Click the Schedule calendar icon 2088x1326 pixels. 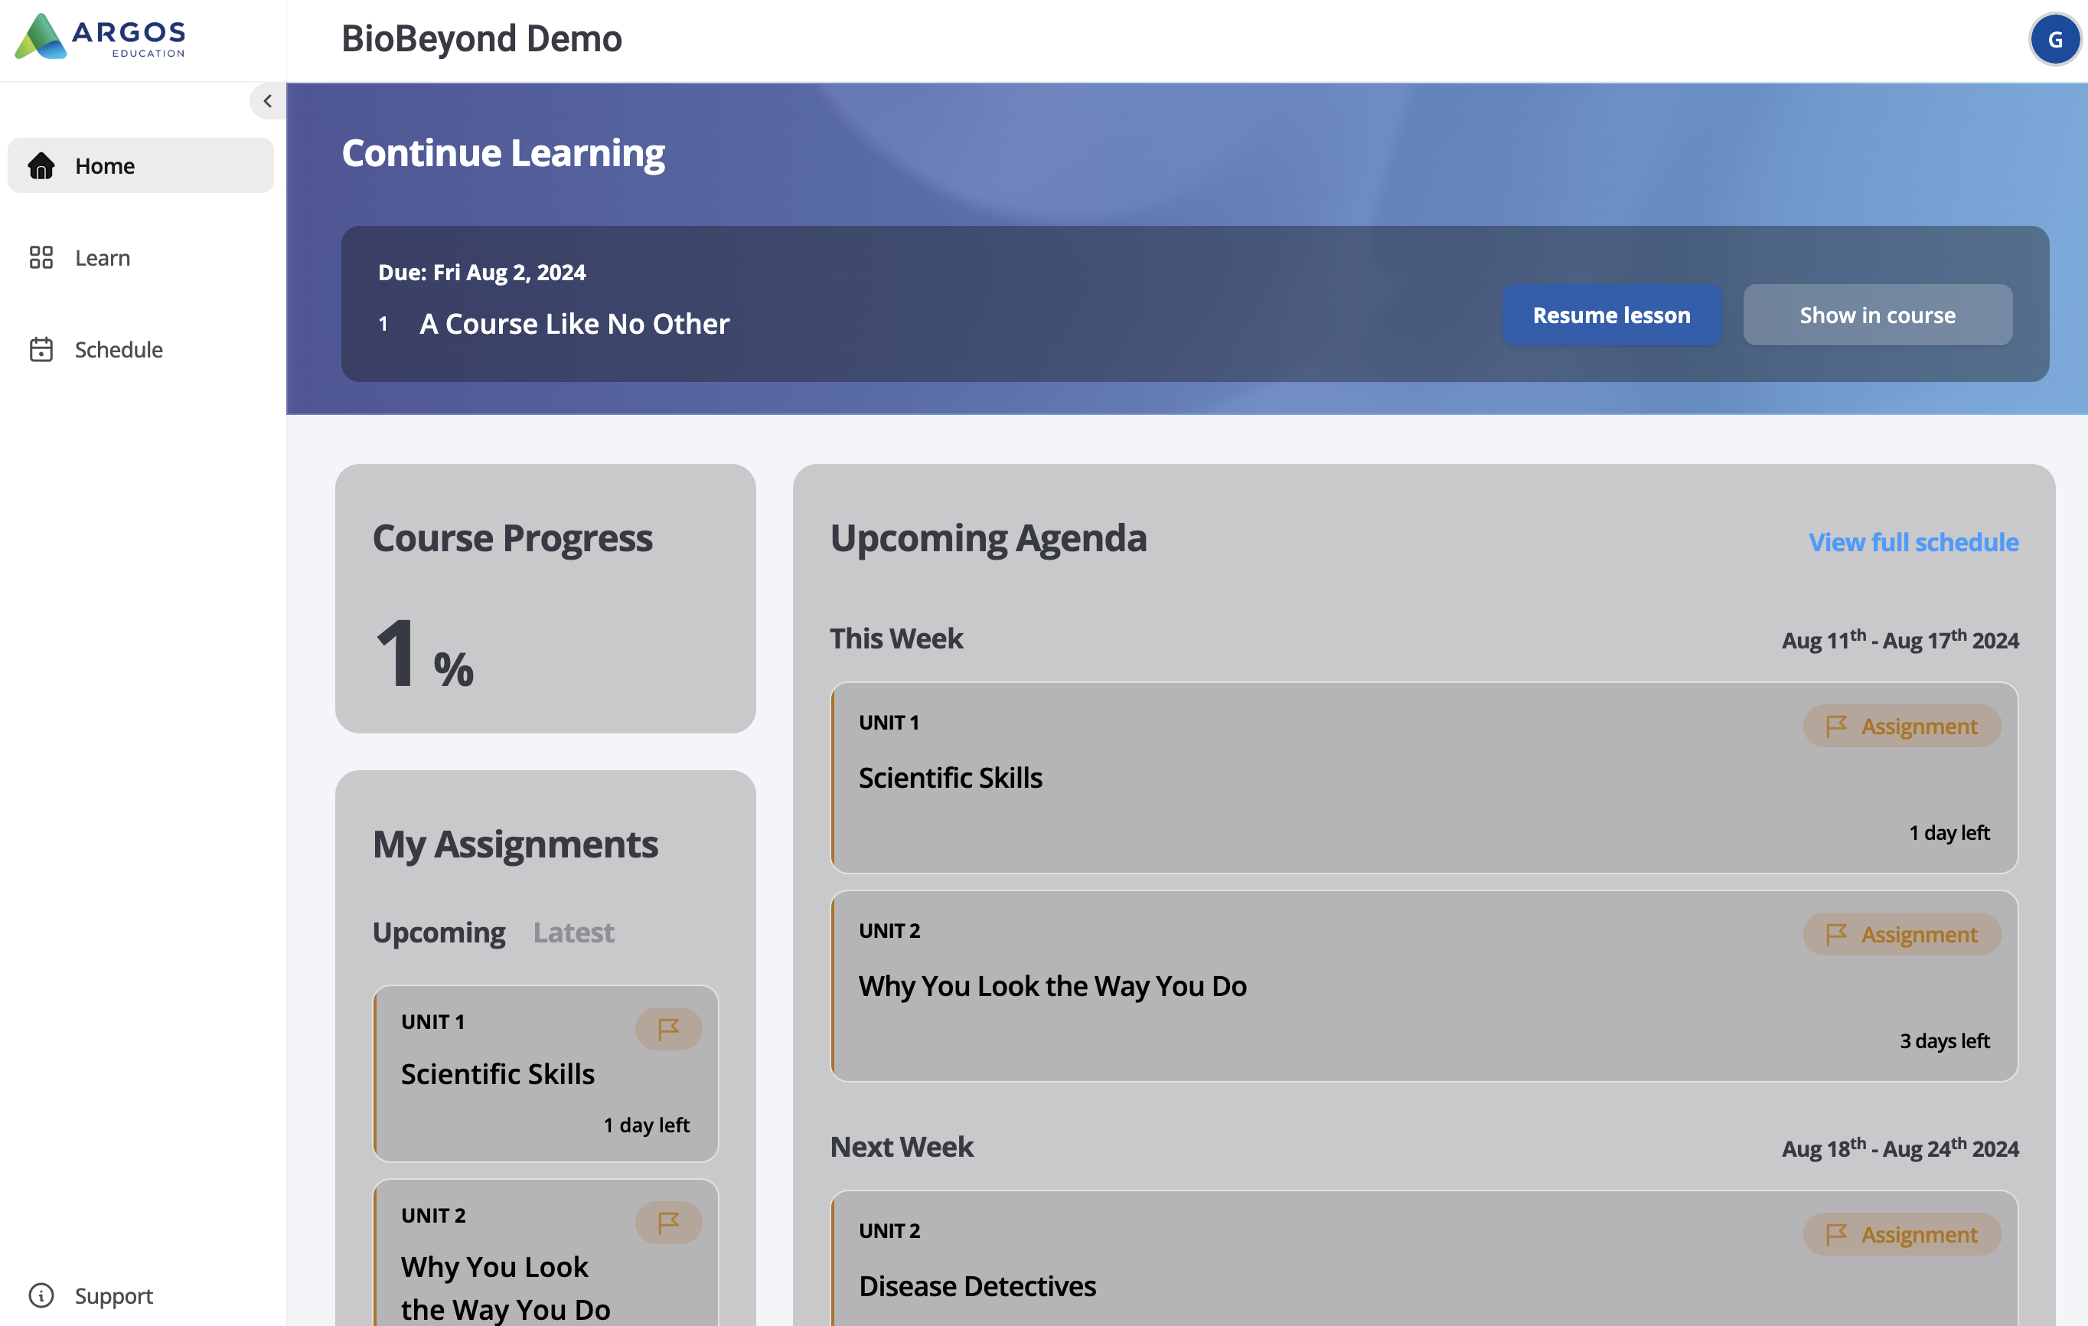(x=41, y=350)
